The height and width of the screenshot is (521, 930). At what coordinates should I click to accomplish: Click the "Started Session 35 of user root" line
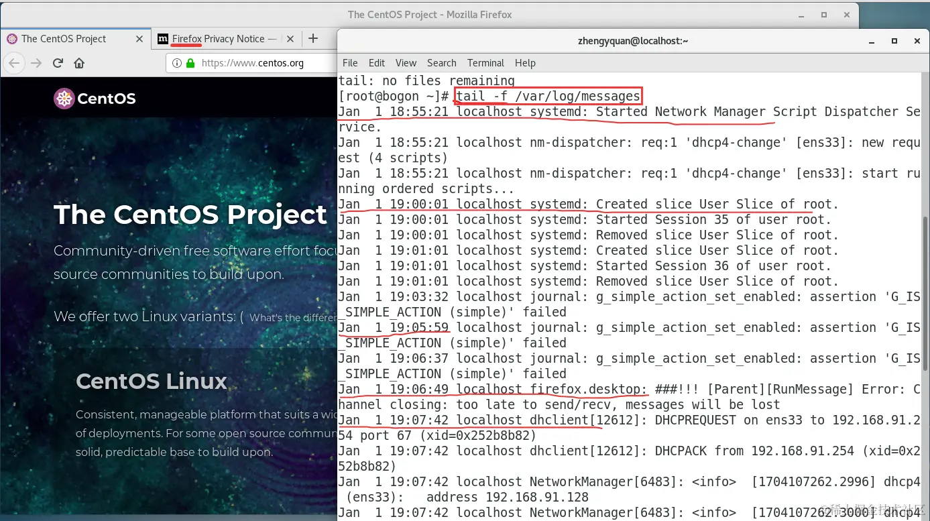585,220
